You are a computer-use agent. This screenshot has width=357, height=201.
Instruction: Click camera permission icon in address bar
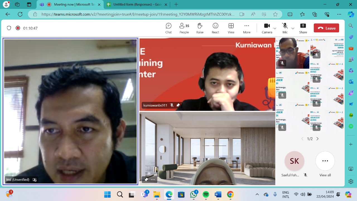click(242, 14)
